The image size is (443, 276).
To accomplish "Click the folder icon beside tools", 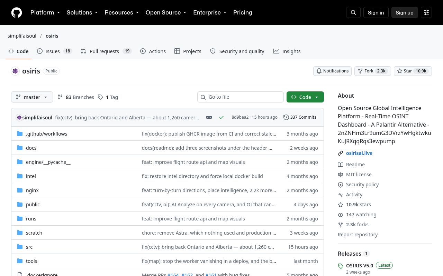I will tap(20, 261).
